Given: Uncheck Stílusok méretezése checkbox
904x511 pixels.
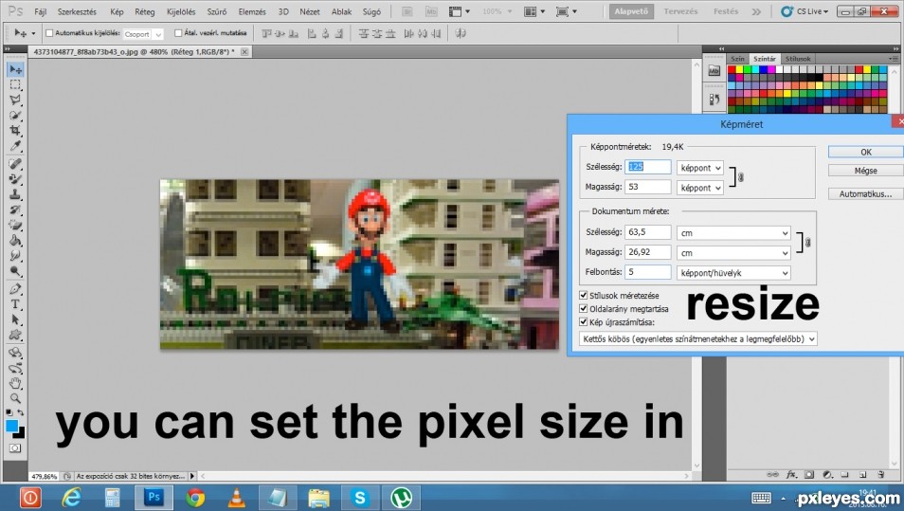Looking at the screenshot, I should [x=583, y=295].
